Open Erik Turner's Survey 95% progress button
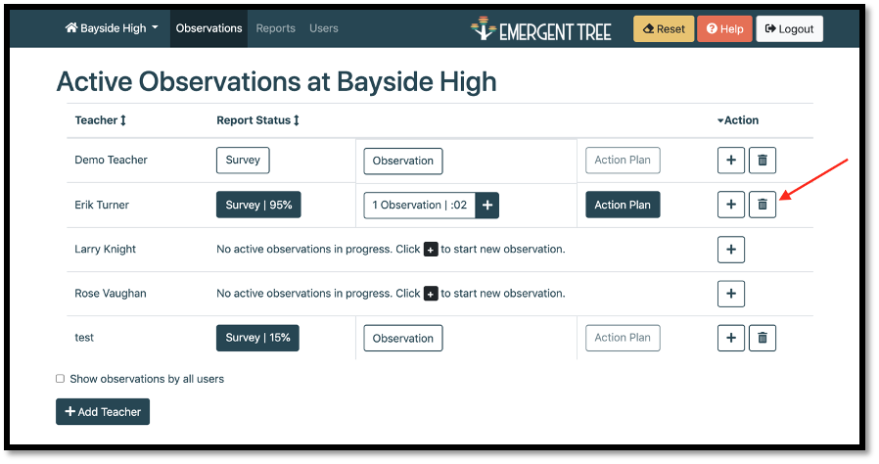The width and height of the screenshot is (879, 464). [258, 205]
